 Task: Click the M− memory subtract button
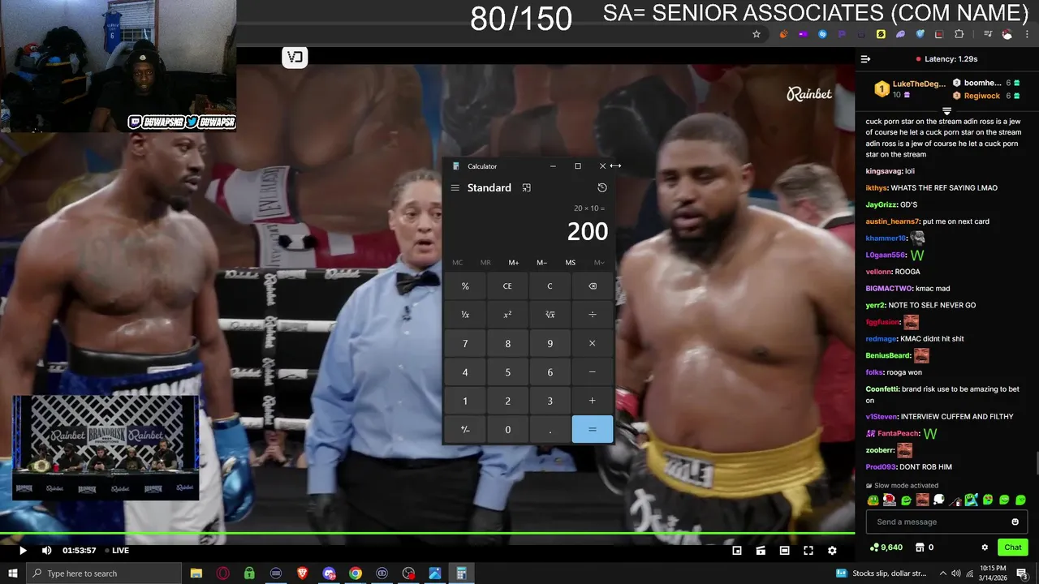[x=541, y=263]
